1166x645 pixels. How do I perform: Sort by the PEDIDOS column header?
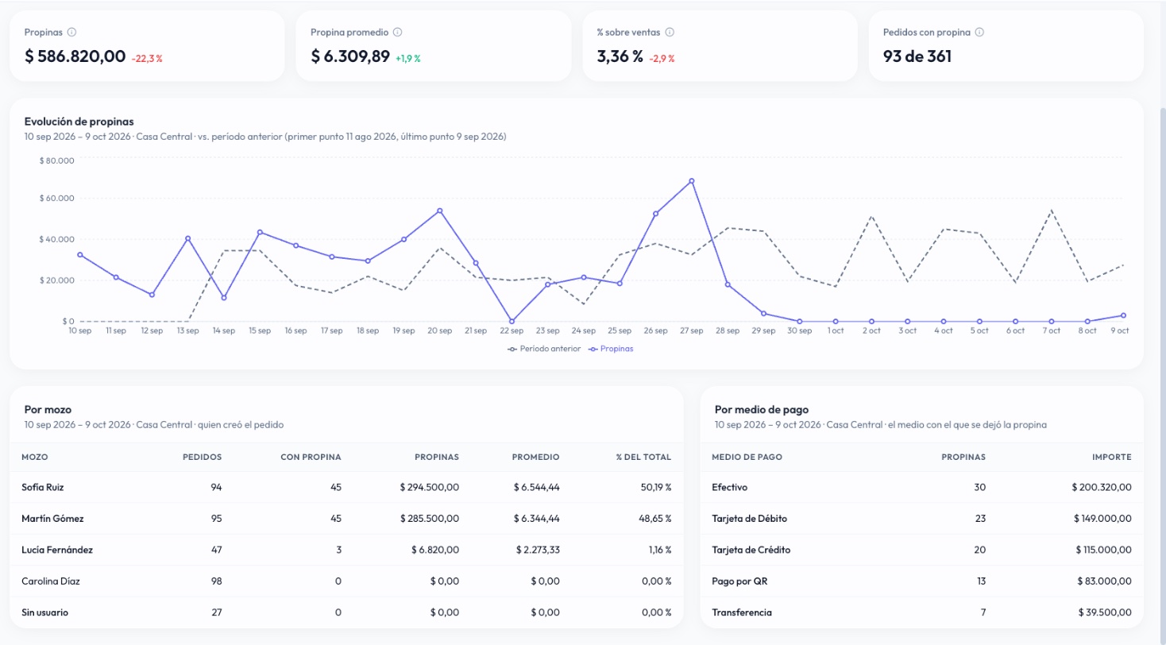point(202,458)
